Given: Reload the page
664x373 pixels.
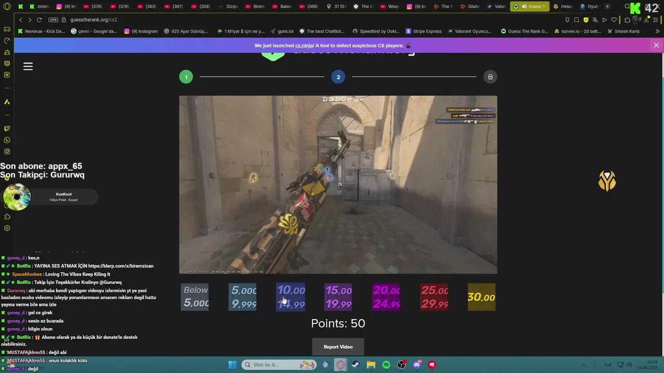Looking at the screenshot, I should tap(39, 20).
